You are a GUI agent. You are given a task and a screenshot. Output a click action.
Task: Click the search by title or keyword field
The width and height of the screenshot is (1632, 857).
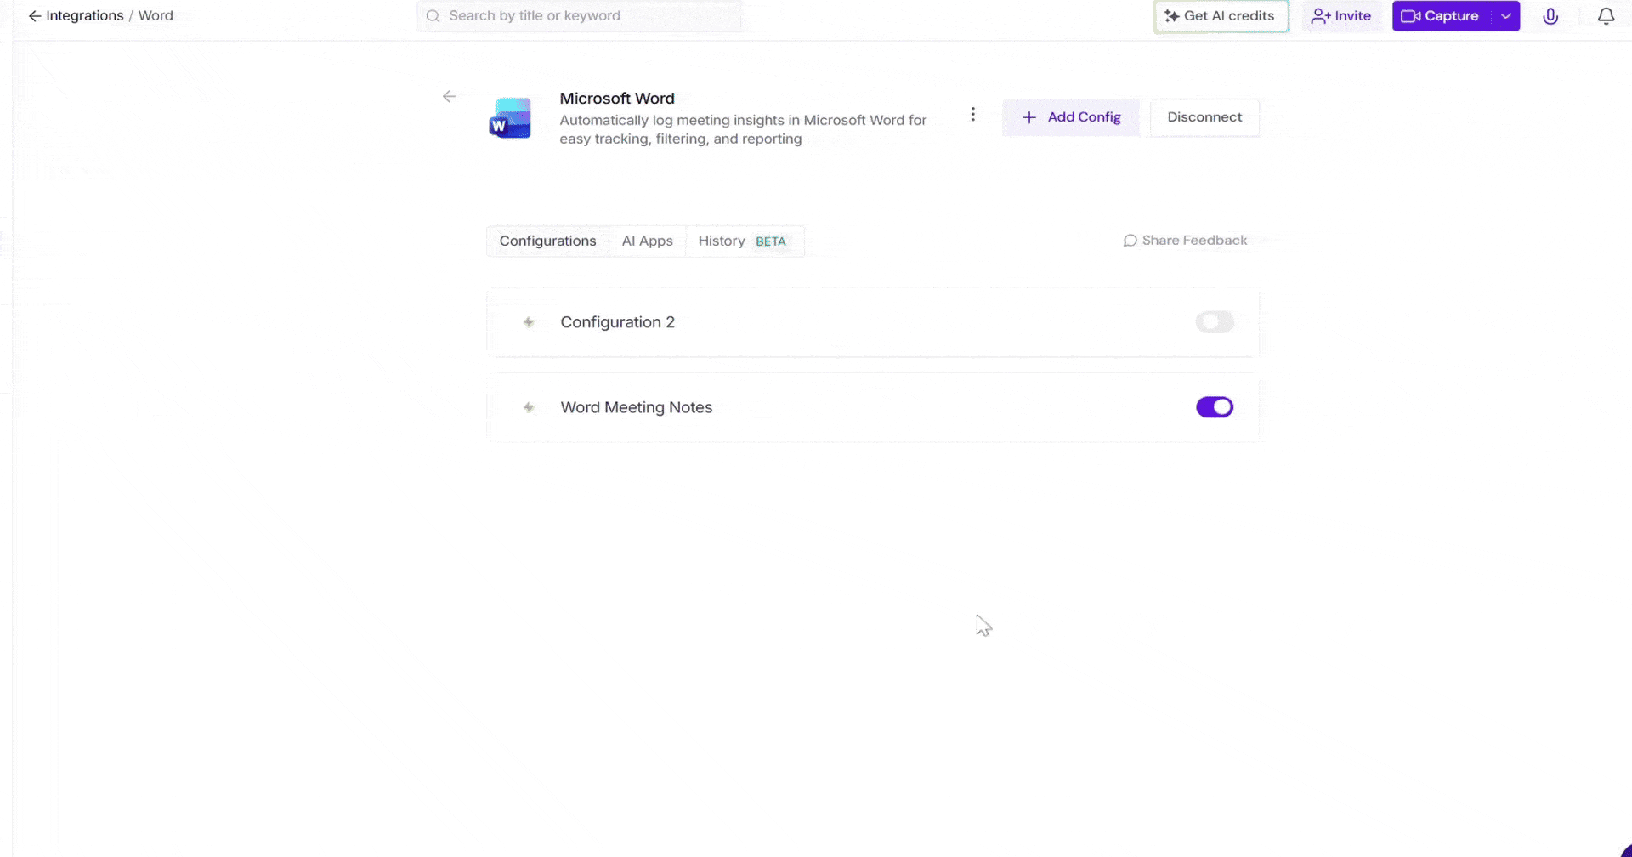578,15
